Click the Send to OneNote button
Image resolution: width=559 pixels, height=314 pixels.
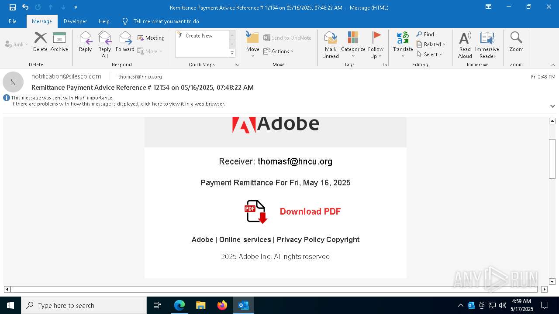(x=287, y=38)
